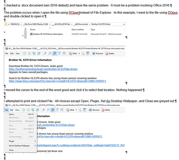Go to _My Docs NEW Master 2 USE breadcrumb
Viewport: 179px width, 160px height.
point(36,24)
